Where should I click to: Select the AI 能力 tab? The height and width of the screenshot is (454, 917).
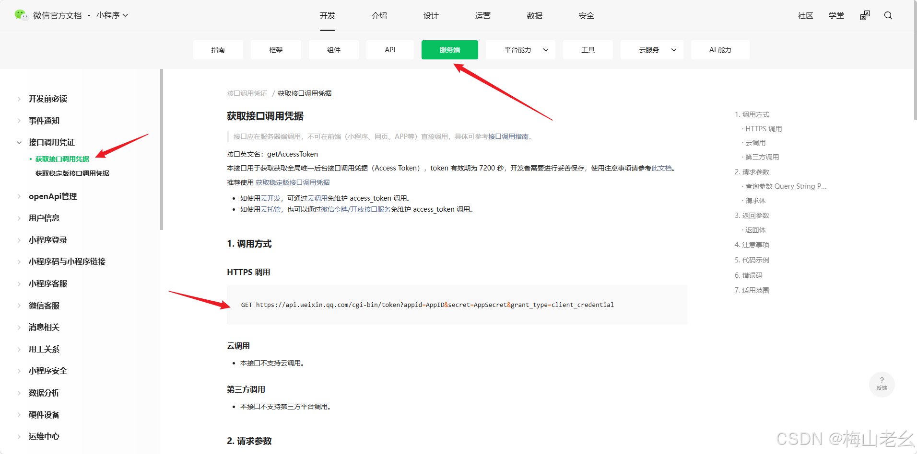(x=720, y=50)
